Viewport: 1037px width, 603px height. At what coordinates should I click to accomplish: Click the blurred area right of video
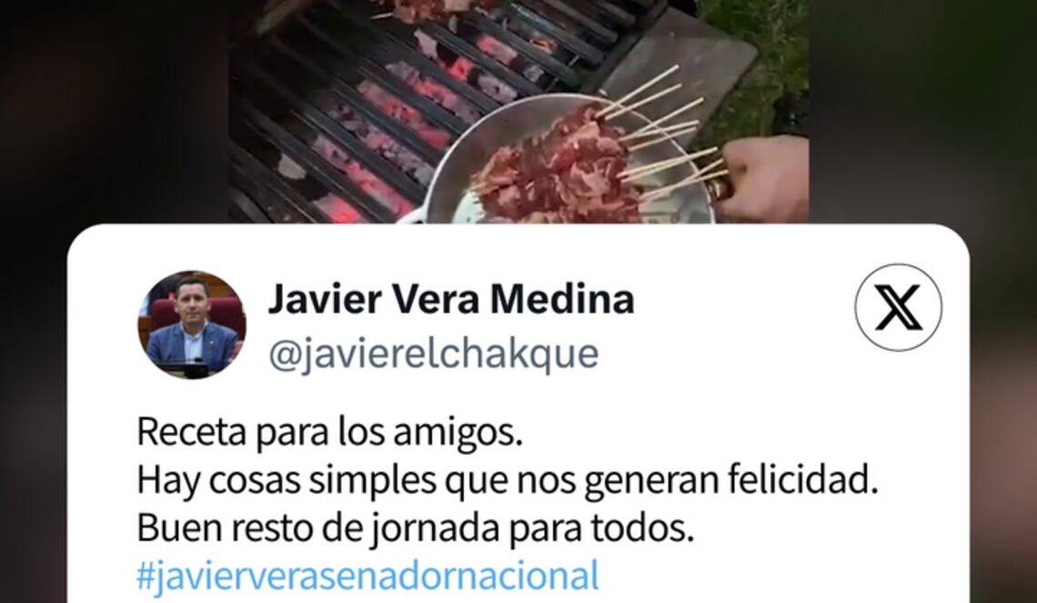click(922, 111)
